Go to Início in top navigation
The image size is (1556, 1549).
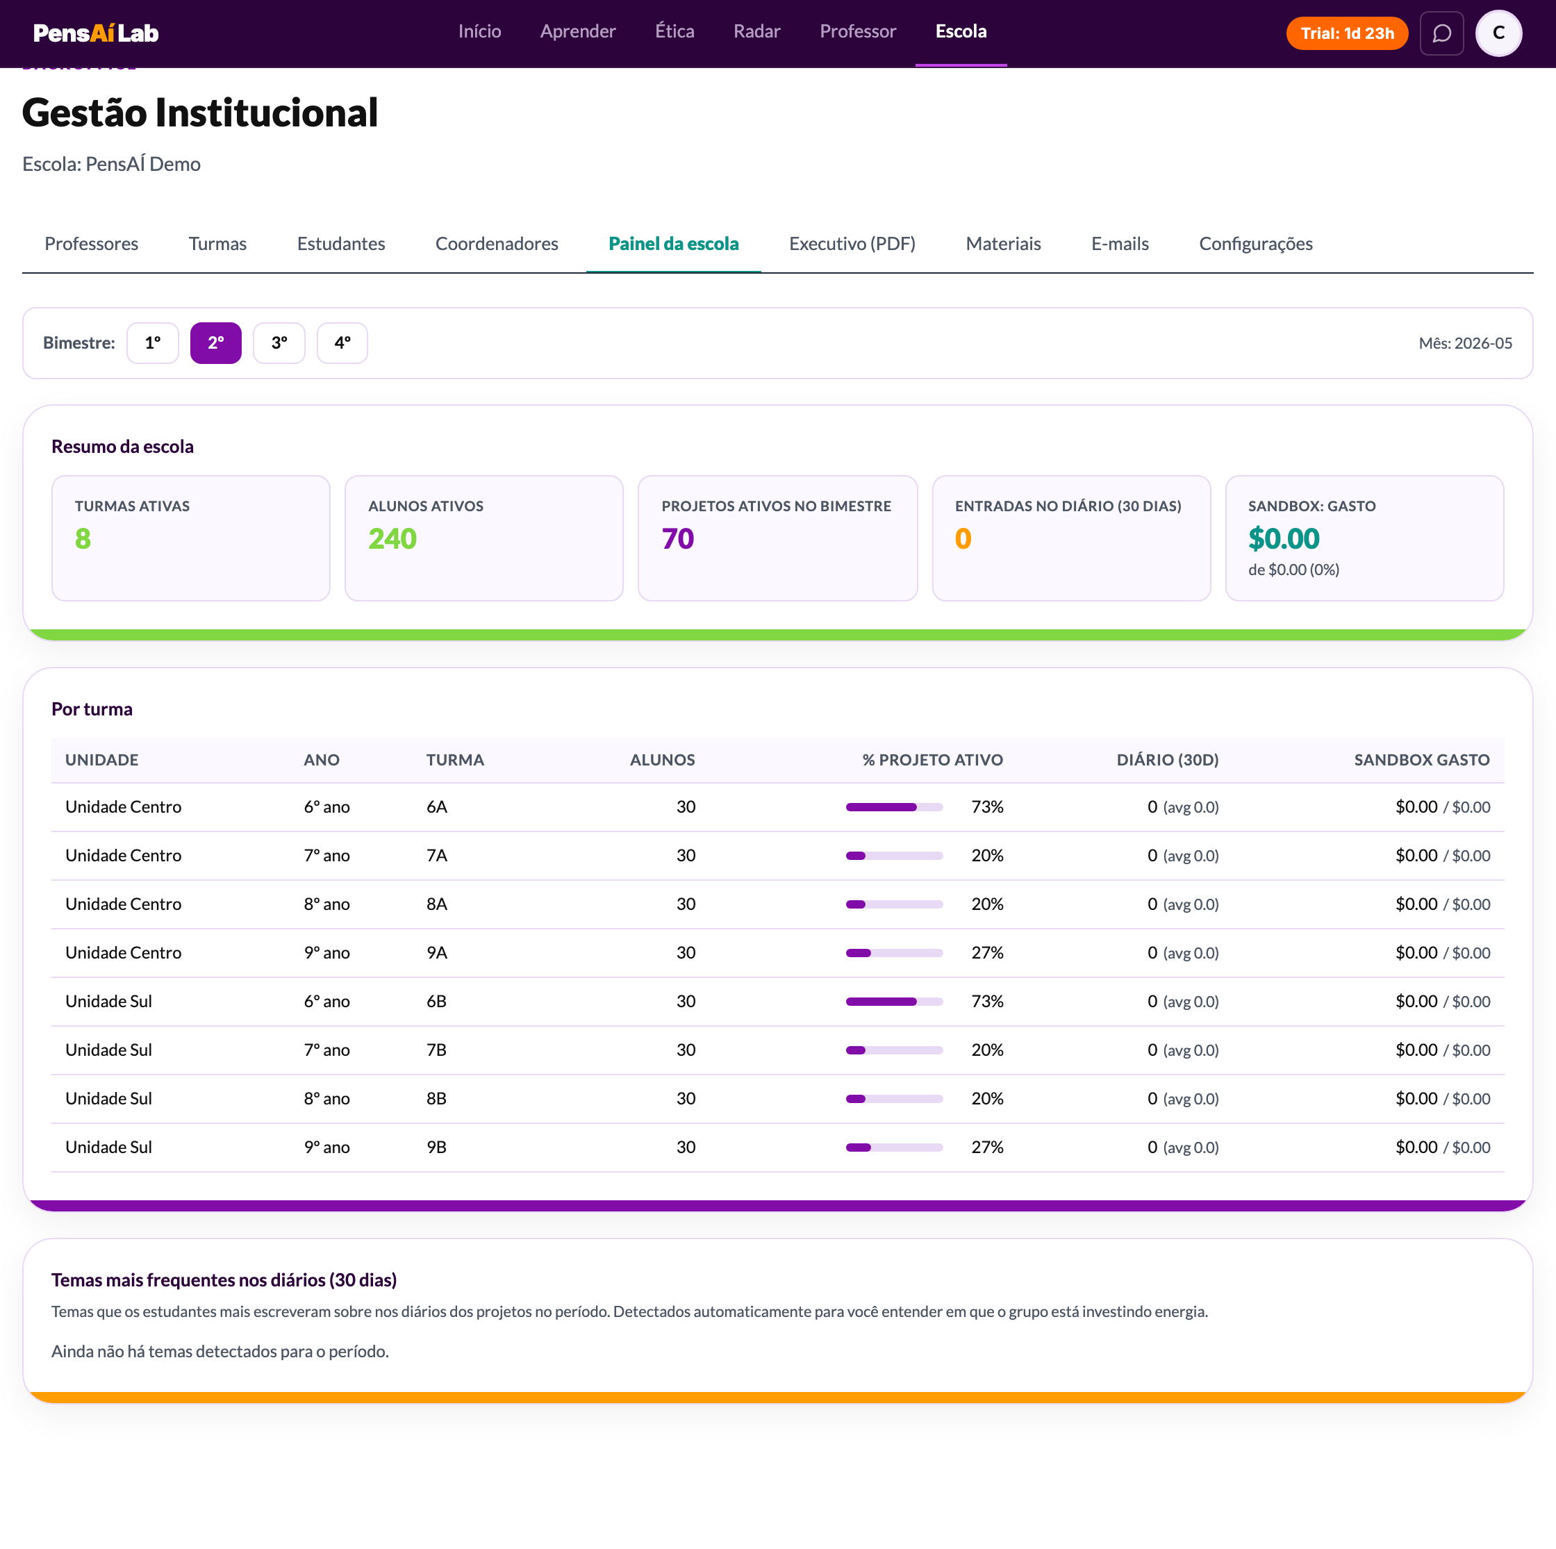coord(479,31)
